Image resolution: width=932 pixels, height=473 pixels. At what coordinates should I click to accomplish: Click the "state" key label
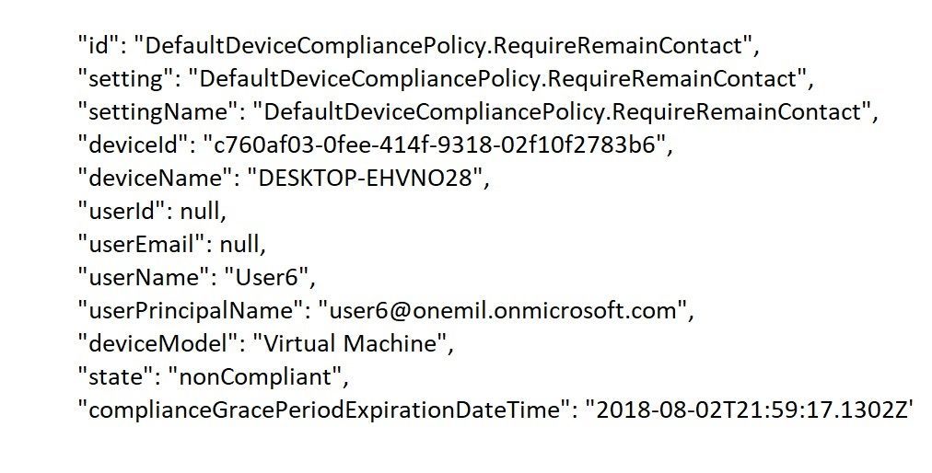point(117,378)
